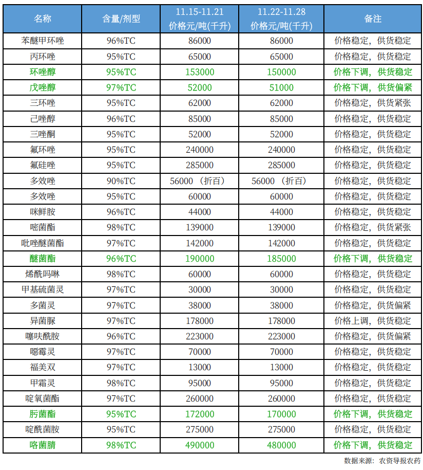Click the 供货偏紧 remark in 噻呋酰胺 row

pos(394,336)
